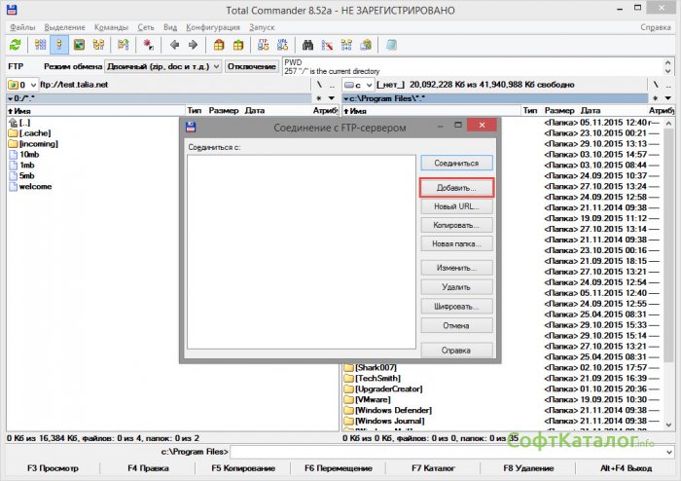Click the Отключение button
Image resolution: width=681 pixels, height=481 pixels.
tap(252, 66)
